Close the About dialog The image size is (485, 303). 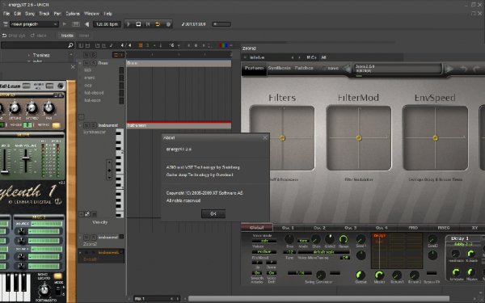[265, 138]
